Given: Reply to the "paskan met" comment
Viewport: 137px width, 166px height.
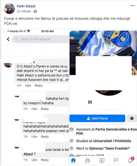Looking at the screenshot, I should point(45,137).
